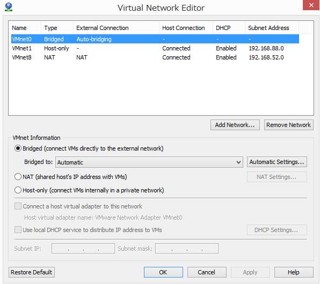Choose the Host-only private network option
The width and height of the screenshot is (320, 284).
coord(18,190)
